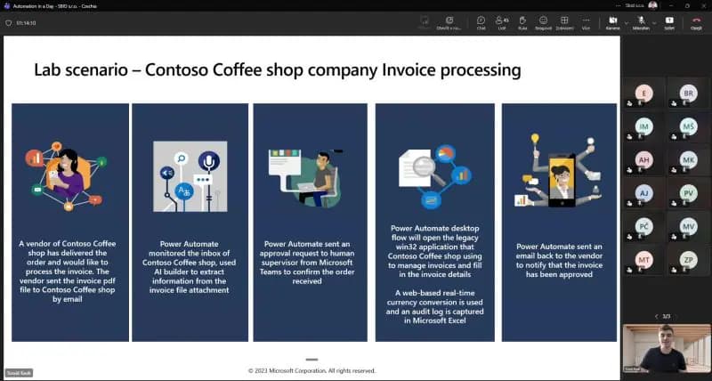Click the AI builder microphone illustration

(190, 176)
